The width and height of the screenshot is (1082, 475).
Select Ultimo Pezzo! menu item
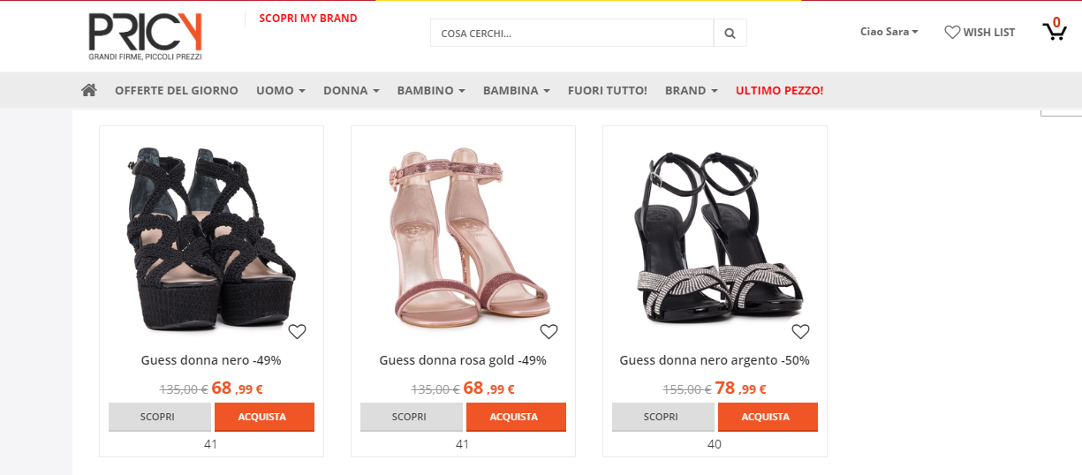[779, 90]
